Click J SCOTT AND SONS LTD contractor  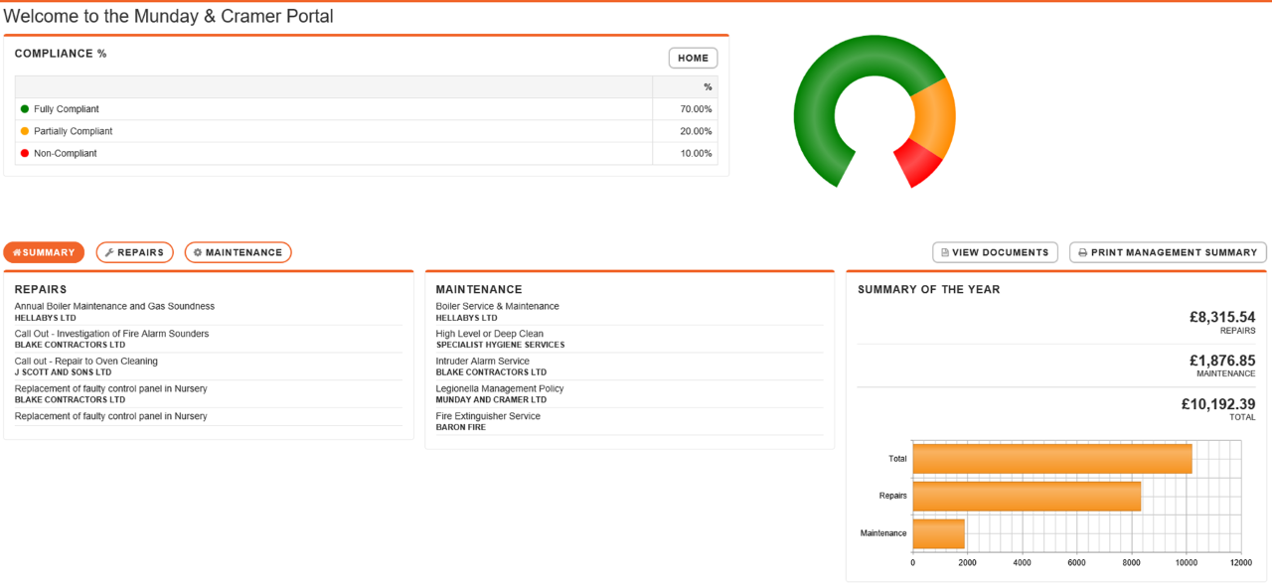point(63,372)
